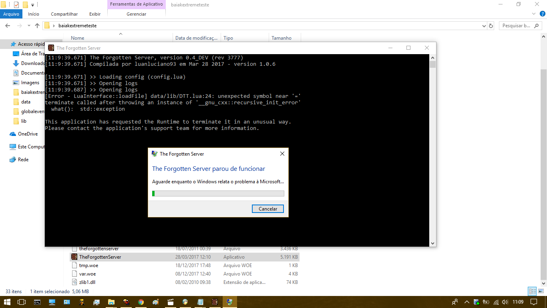The width and height of the screenshot is (547, 308).
Task: Open the notepad taskbar icon
Action: 200,302
